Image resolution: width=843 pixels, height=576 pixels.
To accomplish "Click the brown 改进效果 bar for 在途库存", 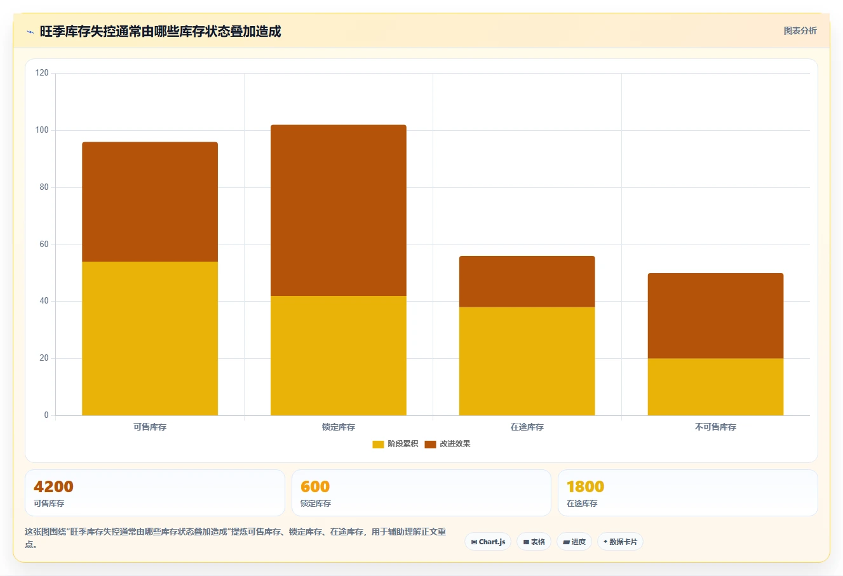I will [527, 282].
